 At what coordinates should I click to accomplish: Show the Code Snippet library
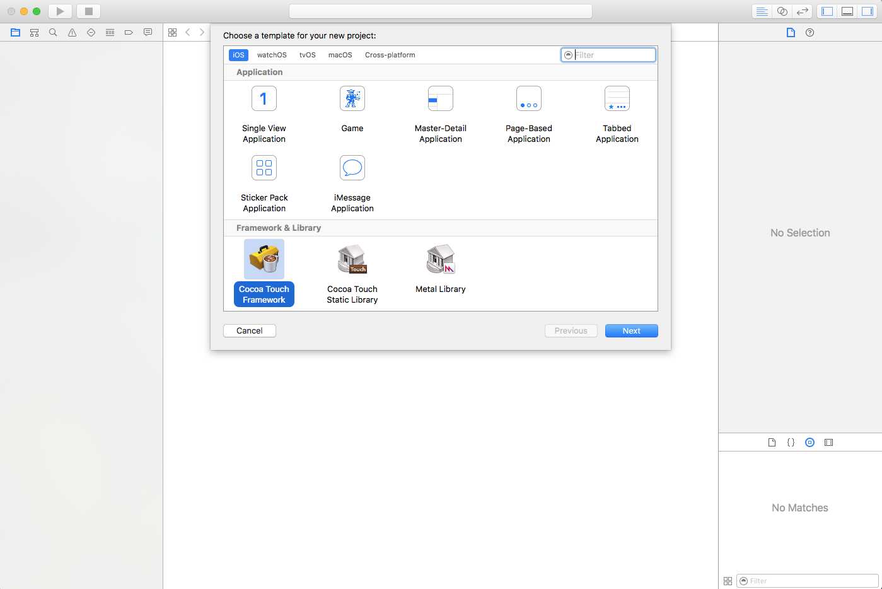791,443
